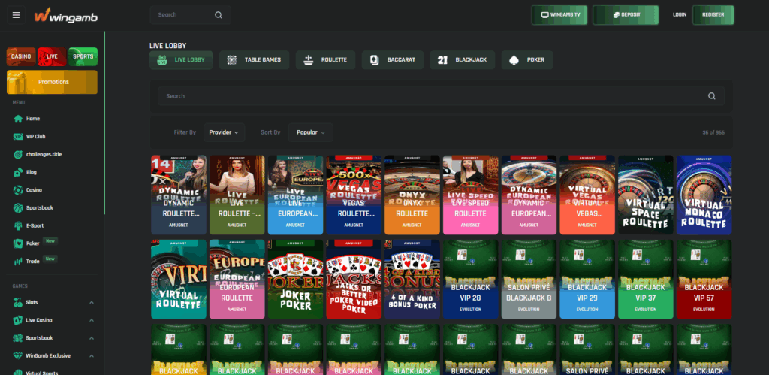Open the Joker Poker game card
Viewport: 769px width, 375px height.
(295, 280)
